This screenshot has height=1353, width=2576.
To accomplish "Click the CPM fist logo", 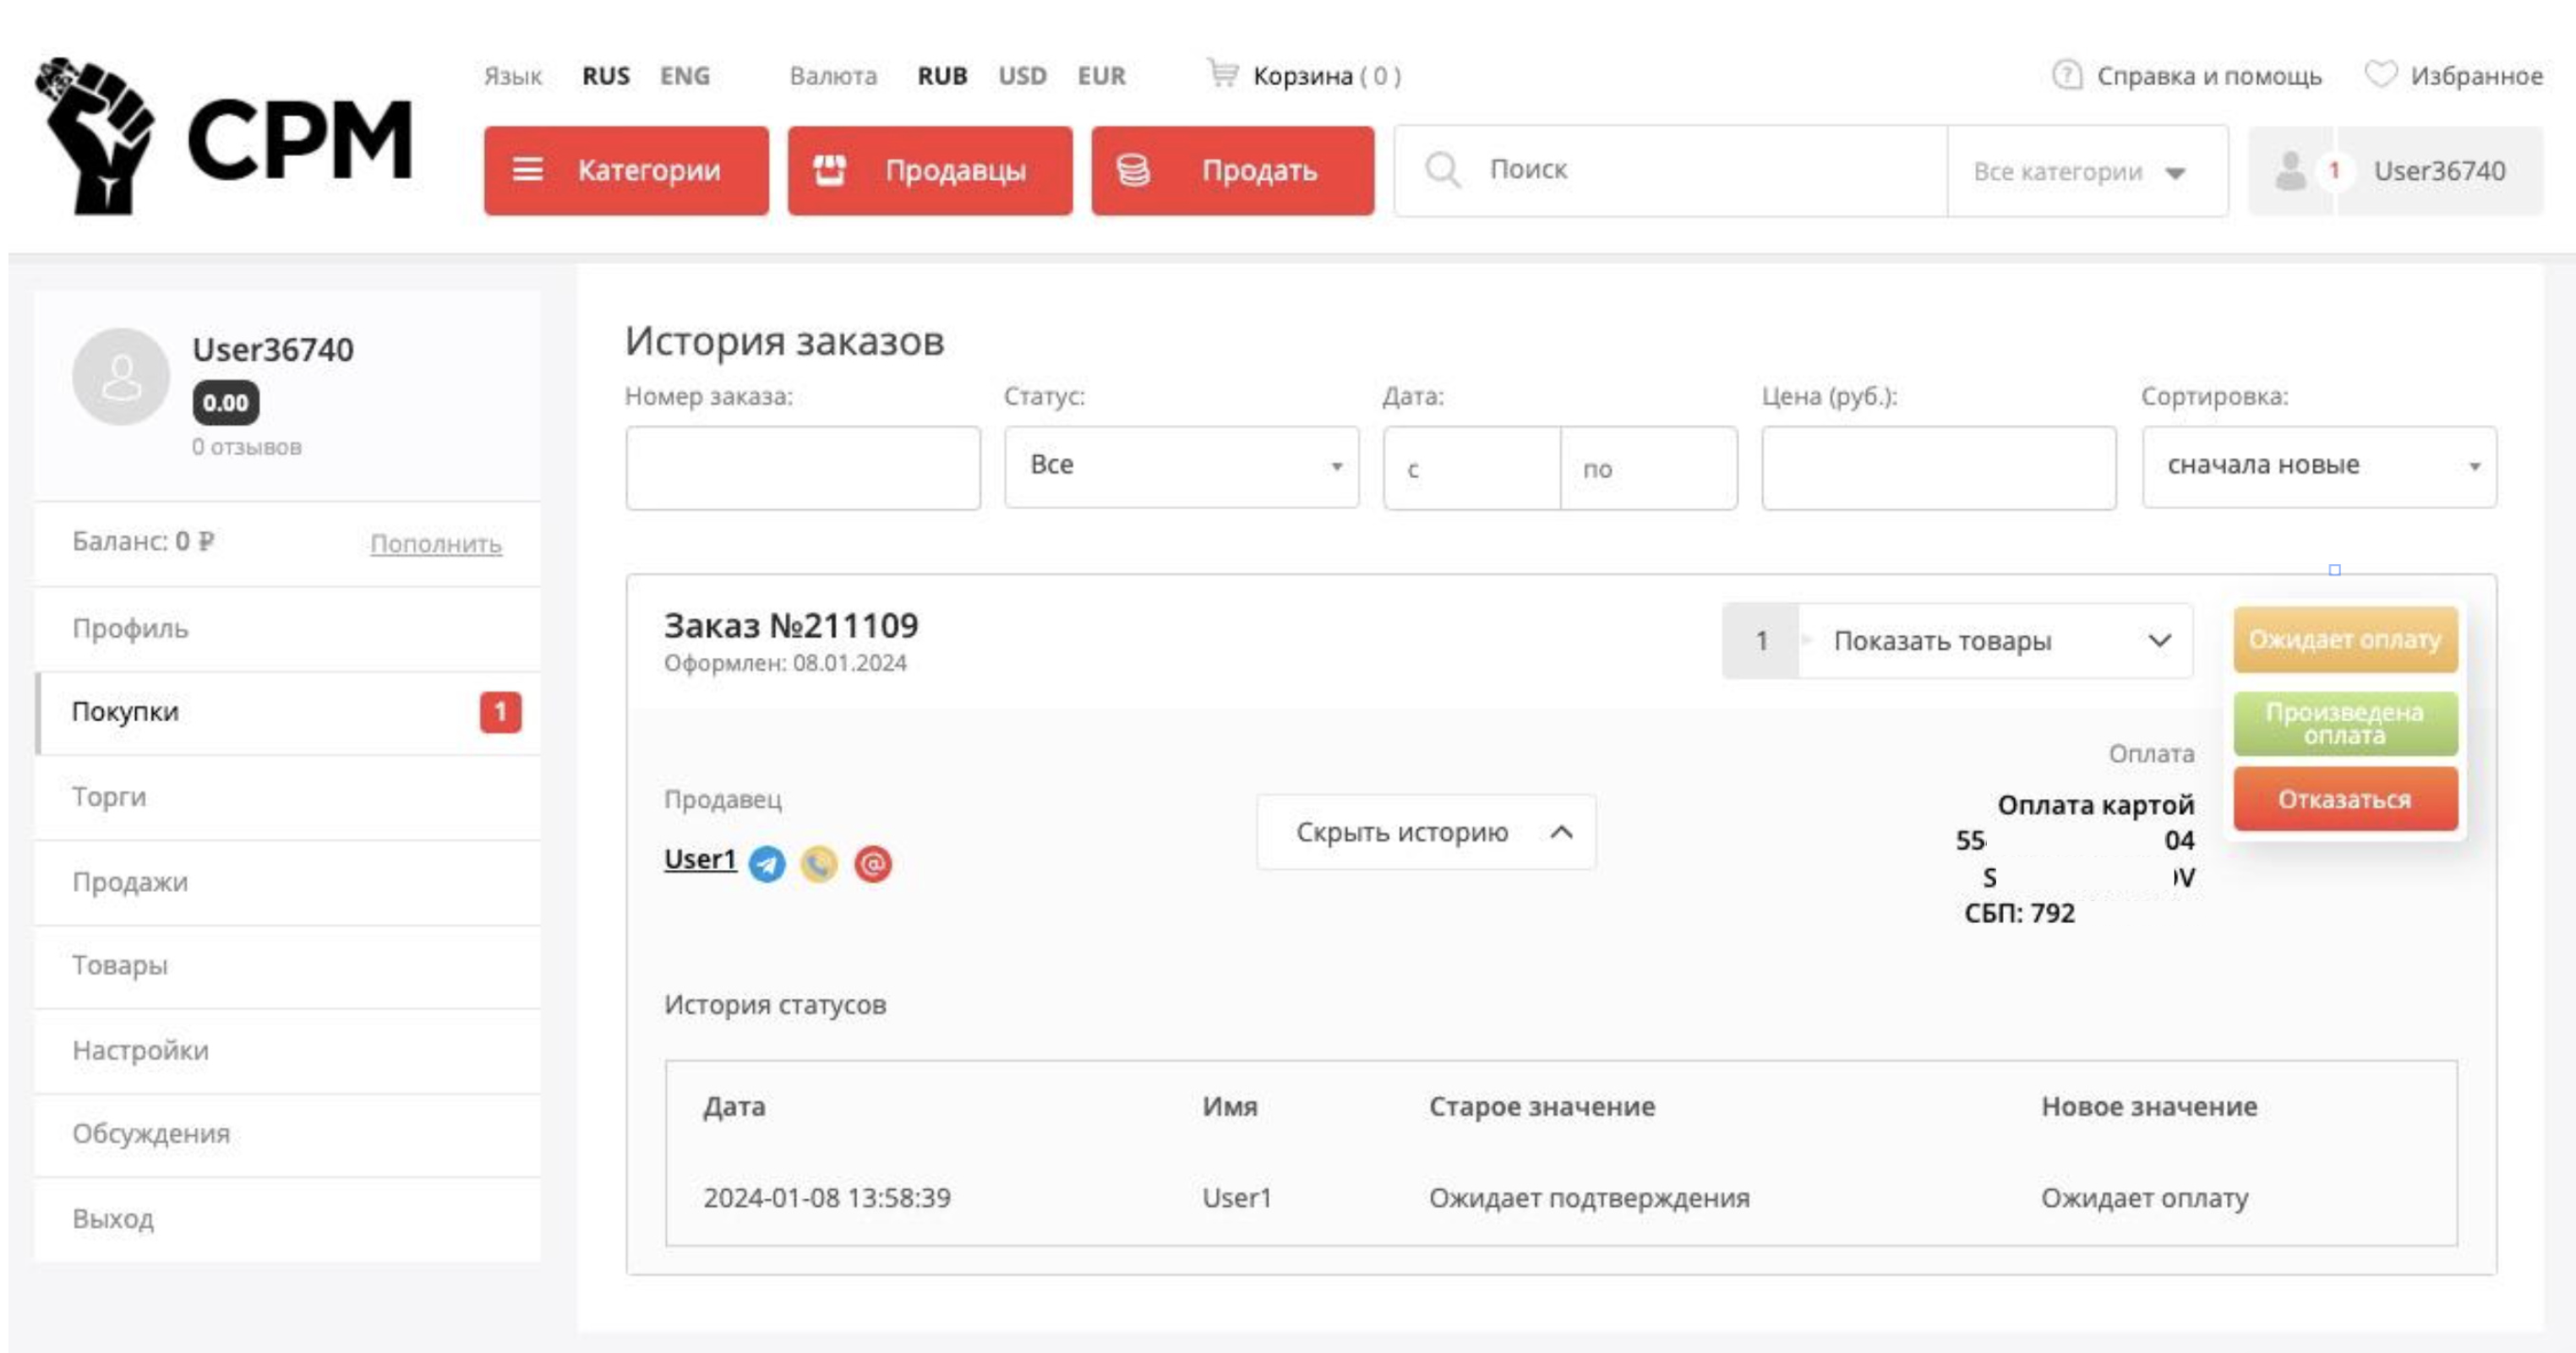I will [x=224, y=137].
